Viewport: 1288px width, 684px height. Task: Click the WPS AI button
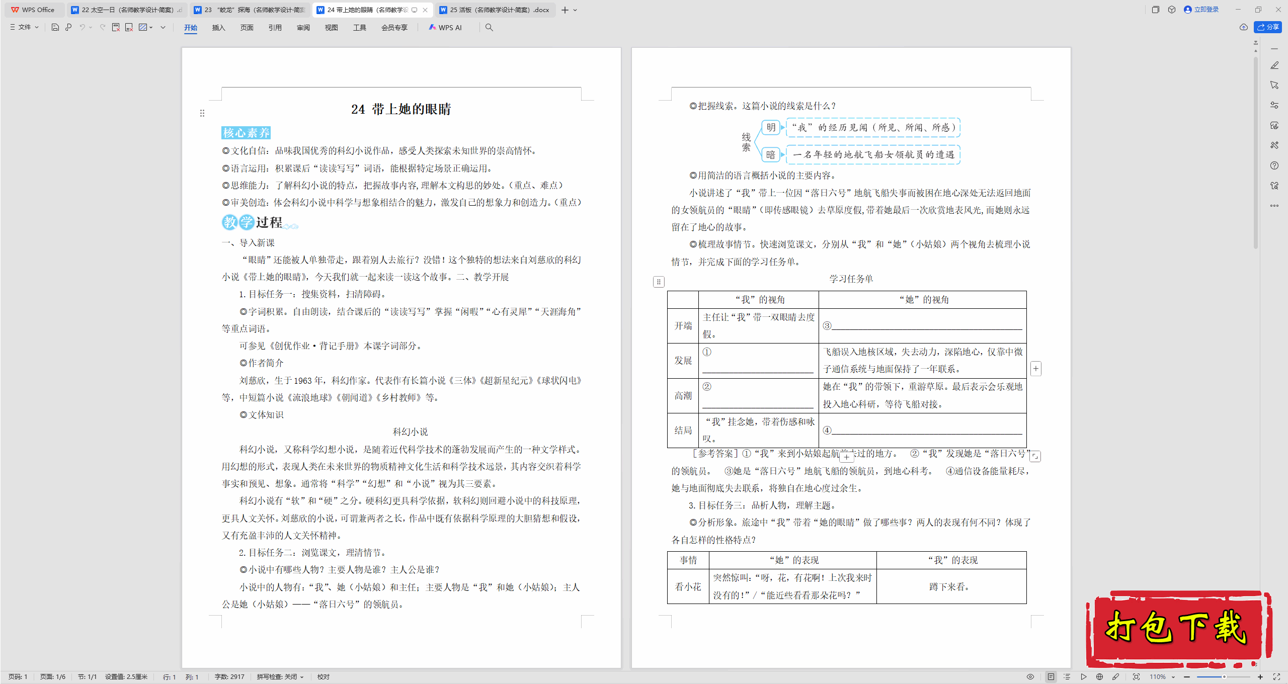445,28
